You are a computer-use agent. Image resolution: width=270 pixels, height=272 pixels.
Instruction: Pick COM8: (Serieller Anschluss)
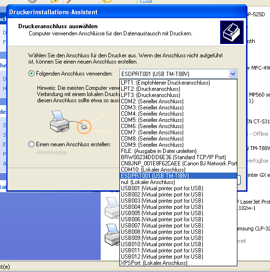click(x=178, y=139)
